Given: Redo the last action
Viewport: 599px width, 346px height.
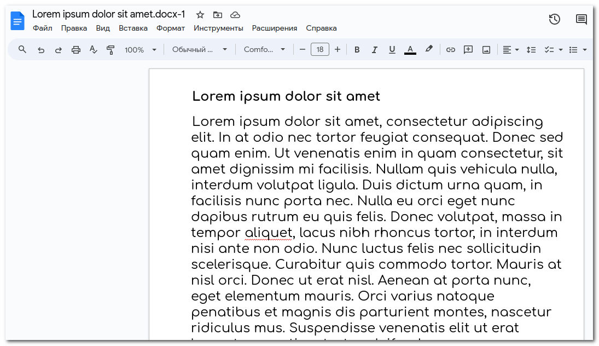Looking at the screenshot, I should pos(58,50).
